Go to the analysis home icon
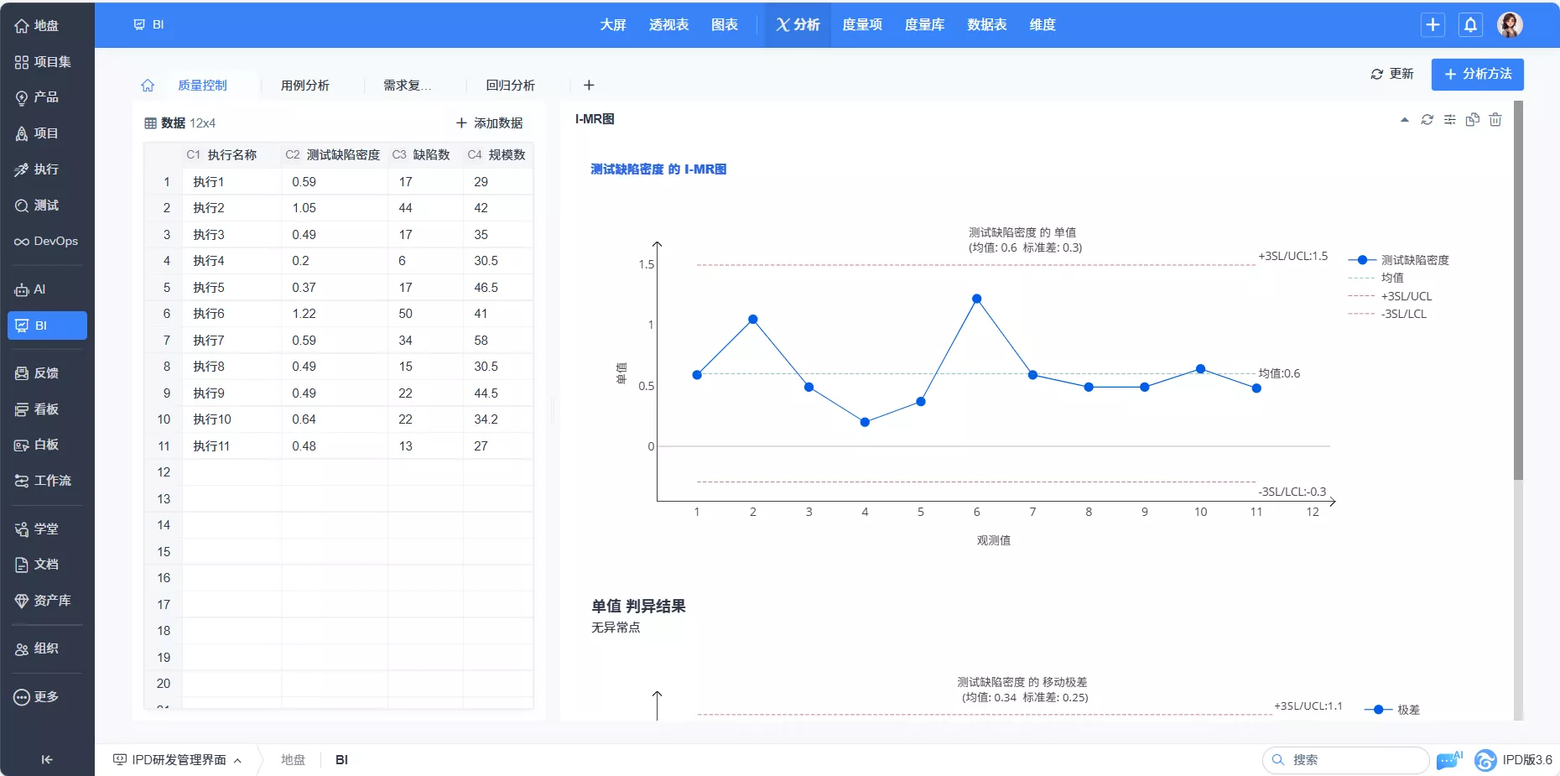Viewport: 1560px width, 776px height. (148, 86)
